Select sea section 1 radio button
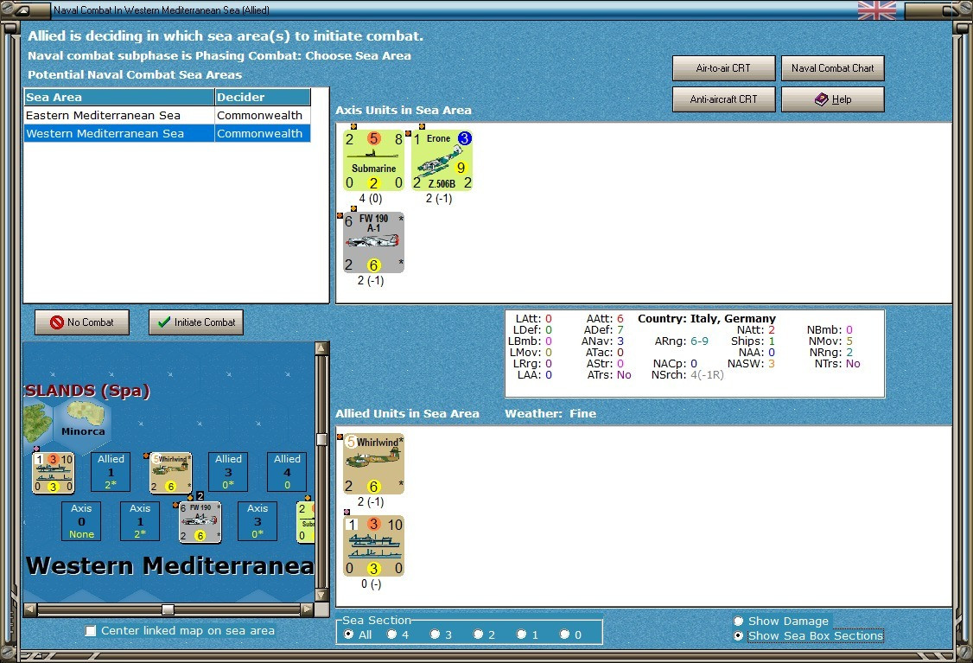Screen dimensions: 973x663 (x=521, y=634)
